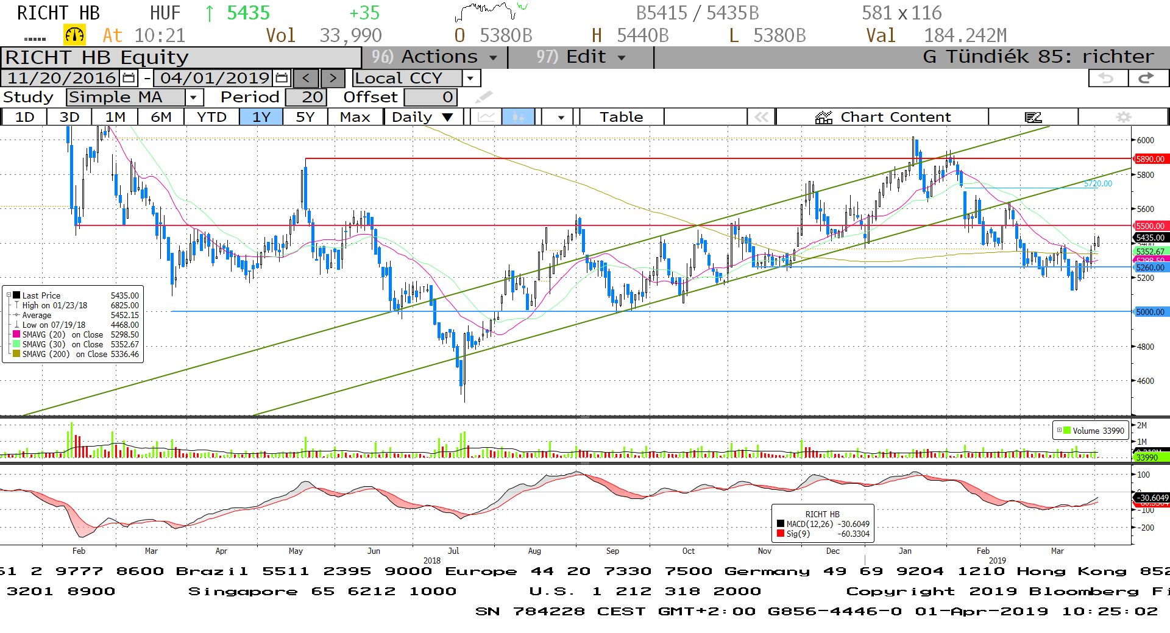Click the red Sig(9) legend swatch

781,534
